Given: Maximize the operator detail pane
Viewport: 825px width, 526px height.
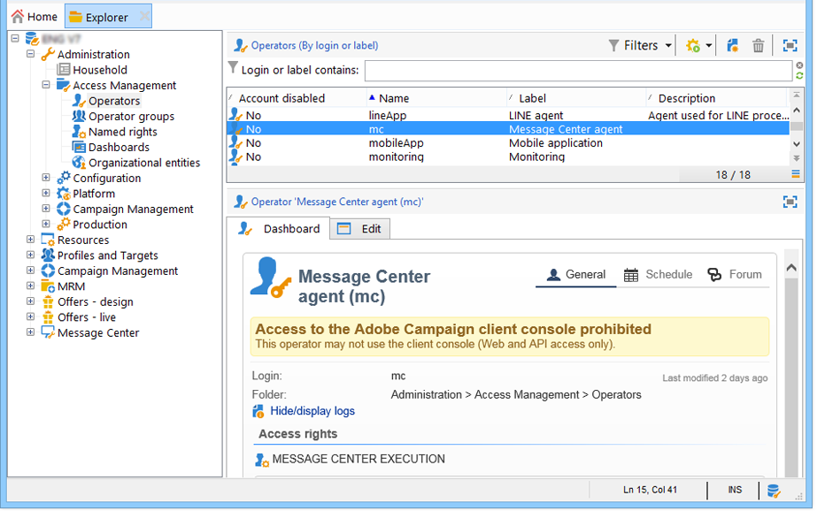Looking at the screenshot, I should click(790, 202).
